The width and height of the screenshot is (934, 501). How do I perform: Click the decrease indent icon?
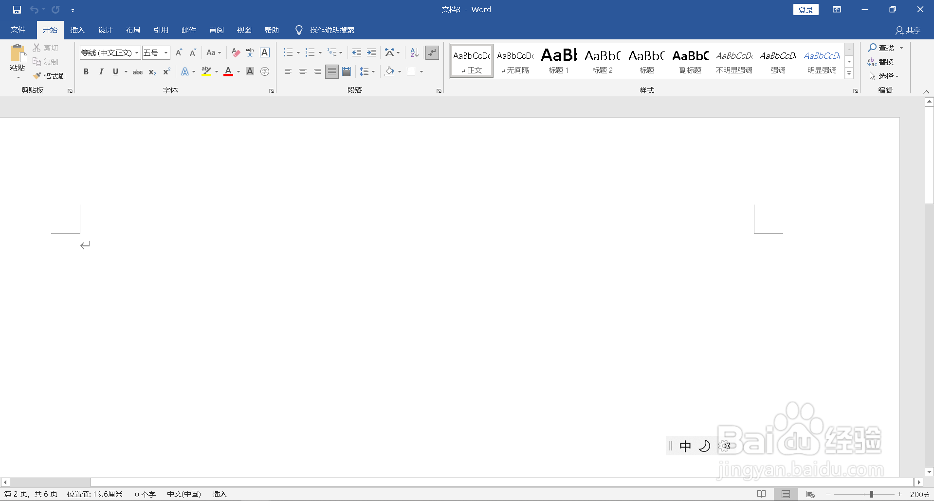point(357,52)
